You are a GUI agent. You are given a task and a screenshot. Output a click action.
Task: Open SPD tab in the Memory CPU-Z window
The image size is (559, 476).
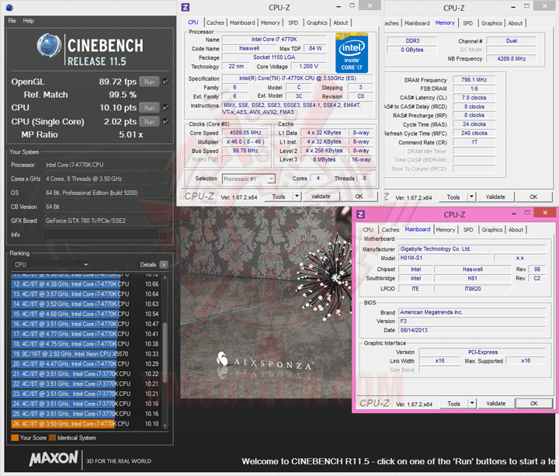[x=467, y=23]
